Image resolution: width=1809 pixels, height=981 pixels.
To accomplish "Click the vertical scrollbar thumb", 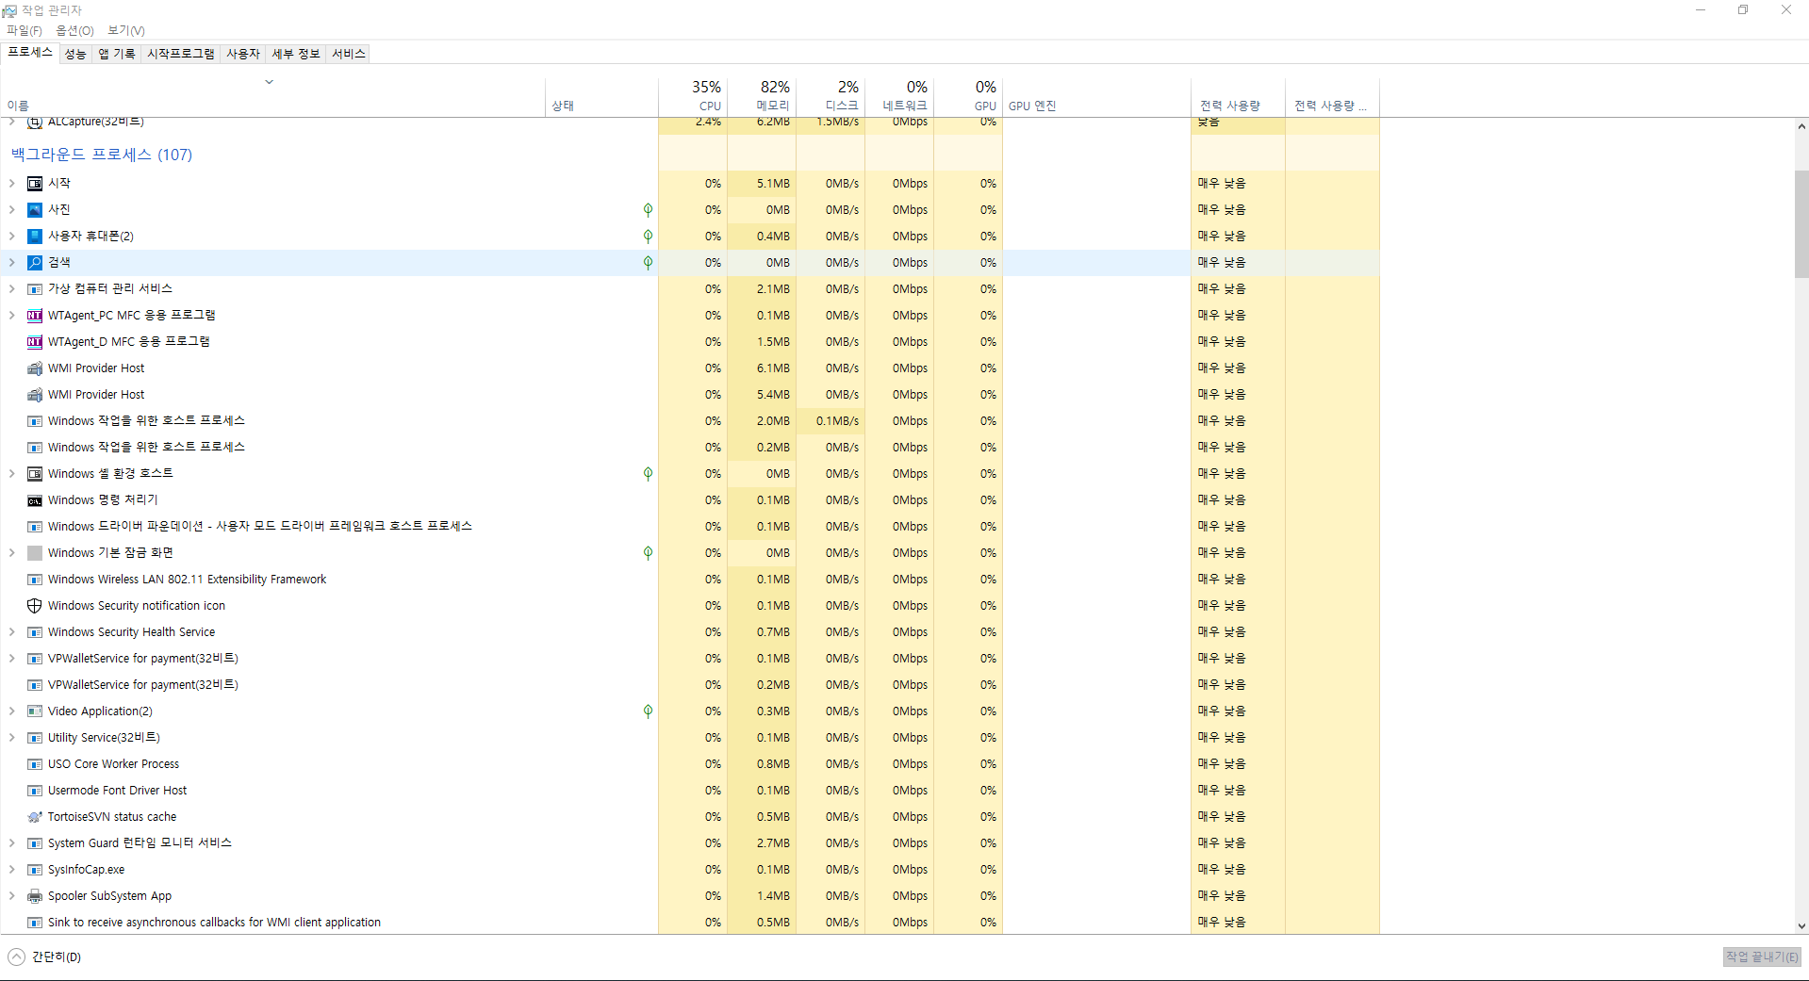I will pyautogui.click(x=1801, y=224).
